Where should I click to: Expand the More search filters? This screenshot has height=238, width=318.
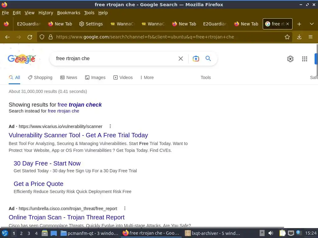point(147,77)
